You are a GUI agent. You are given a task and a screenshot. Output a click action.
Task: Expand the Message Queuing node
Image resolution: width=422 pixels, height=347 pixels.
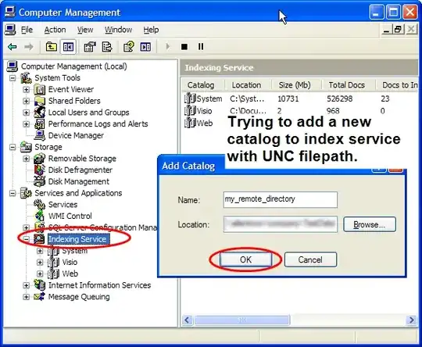click(x=26, y=297)
